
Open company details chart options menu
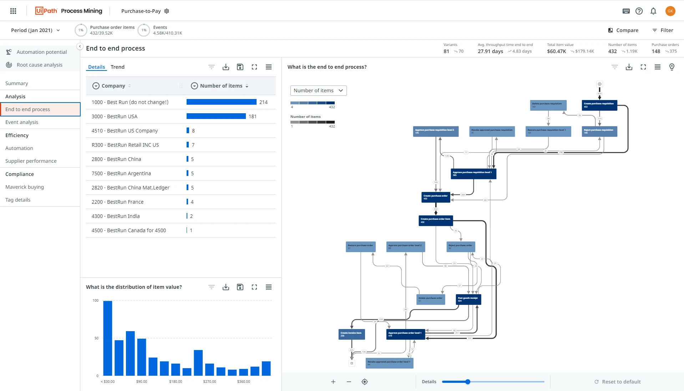pos(269,67)
